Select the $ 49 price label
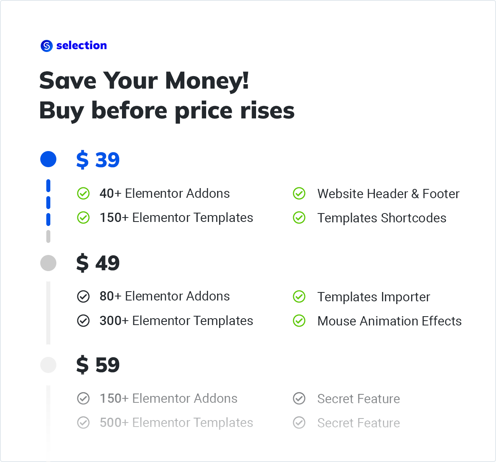The image size is (496, 462). coord(98,263)
